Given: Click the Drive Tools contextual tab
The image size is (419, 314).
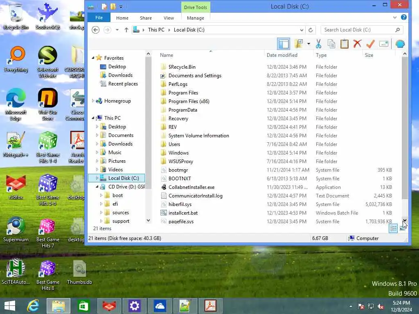Looking at the screenshot, I should tap(195, 7).
